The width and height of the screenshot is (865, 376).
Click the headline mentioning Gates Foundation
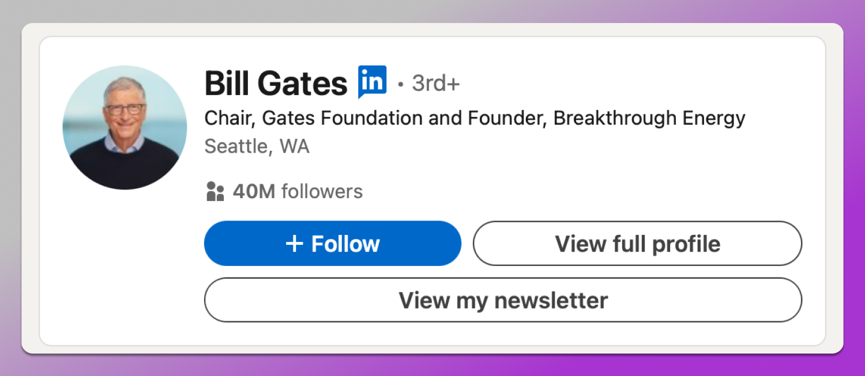tap(474, 117)
